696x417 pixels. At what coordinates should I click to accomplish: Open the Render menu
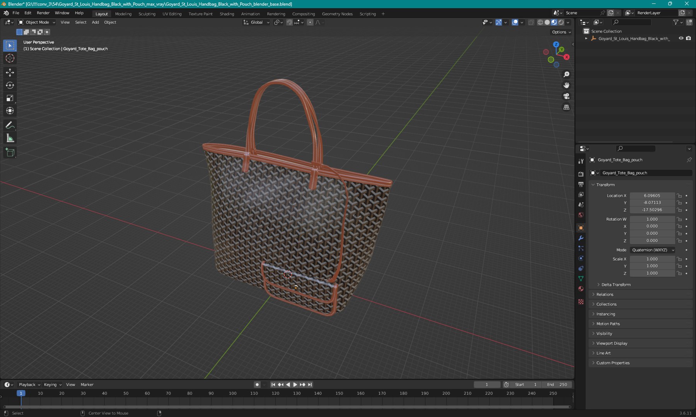coord(43,13)
